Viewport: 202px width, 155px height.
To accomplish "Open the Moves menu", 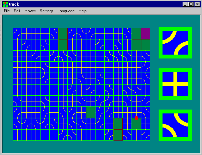I will coord(30,11).
